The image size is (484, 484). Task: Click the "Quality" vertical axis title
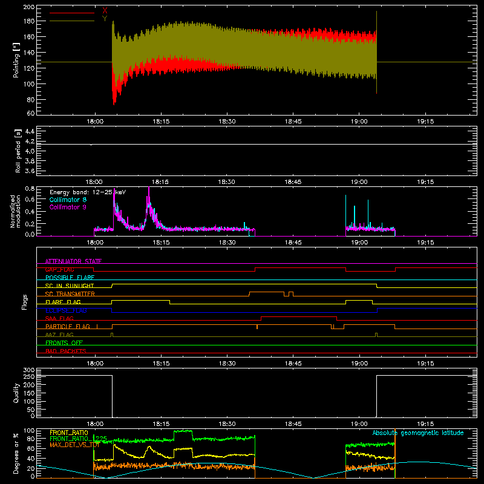[16, 393]
